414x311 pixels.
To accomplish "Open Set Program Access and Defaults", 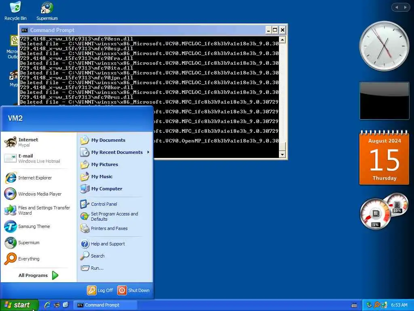I will coord(115,216).
